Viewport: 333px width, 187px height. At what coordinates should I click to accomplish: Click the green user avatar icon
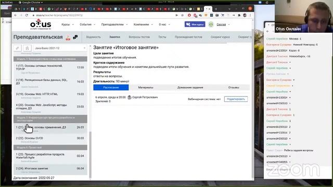coord(211,24)
